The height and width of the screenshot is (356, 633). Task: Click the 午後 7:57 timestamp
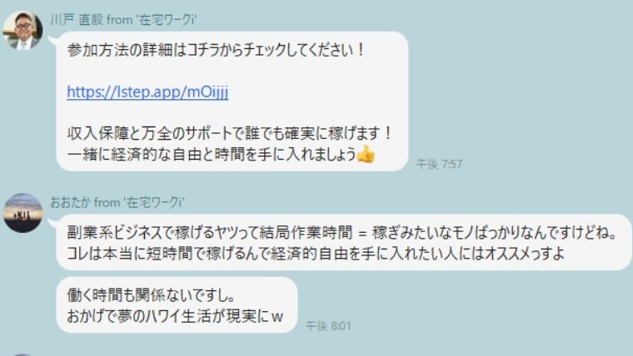click(439, 164)
